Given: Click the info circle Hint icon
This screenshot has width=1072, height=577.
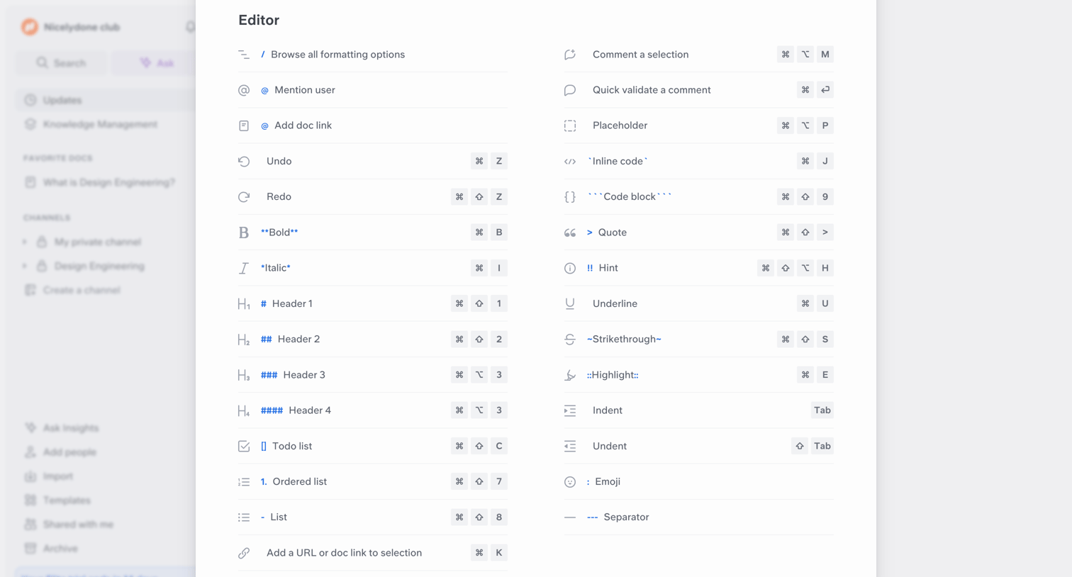Looking at the screenshot, I should coord(570,268).
